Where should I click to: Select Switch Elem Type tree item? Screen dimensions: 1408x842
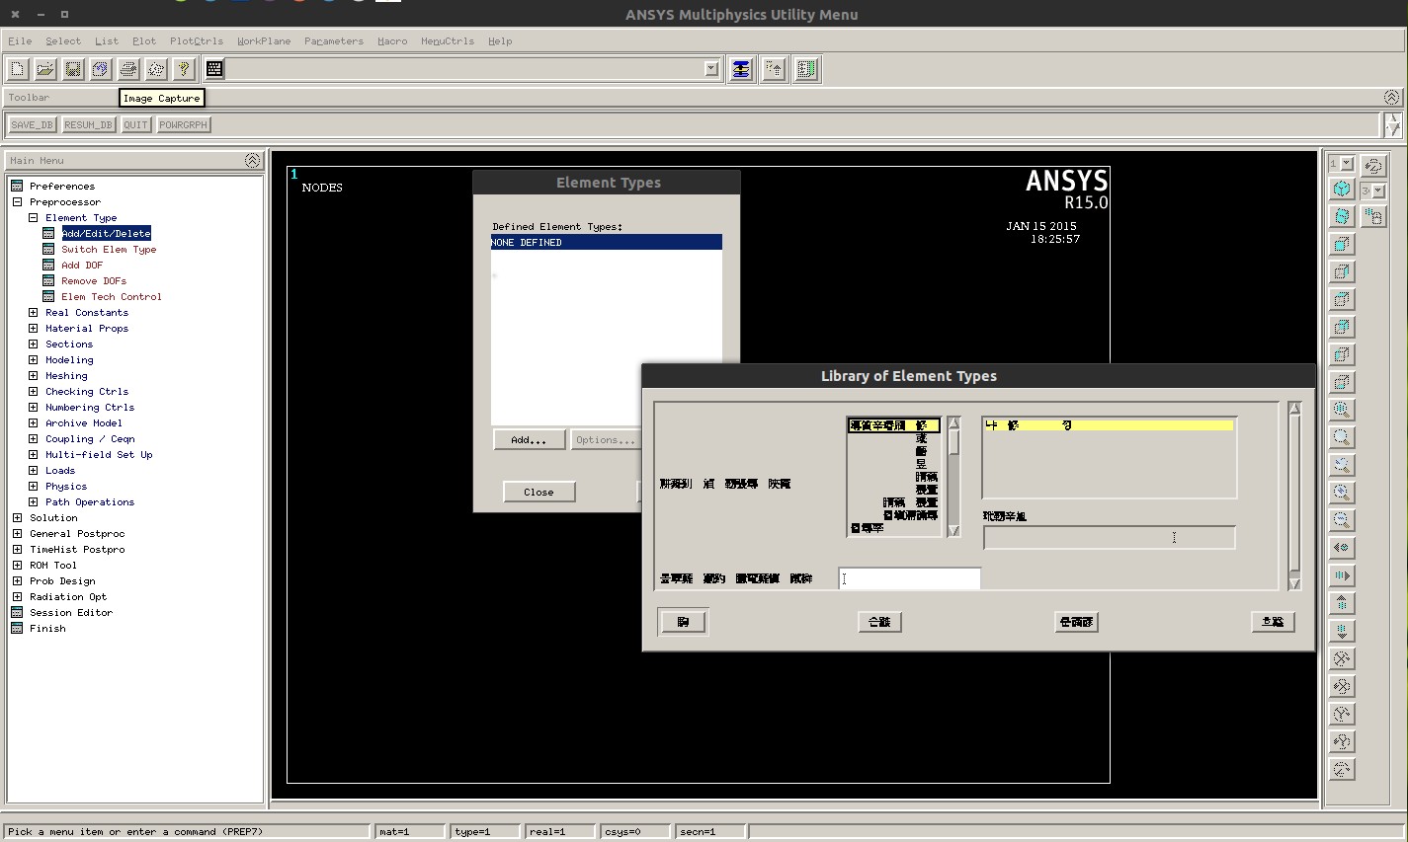pyautogui.click(x=109, y=249)
